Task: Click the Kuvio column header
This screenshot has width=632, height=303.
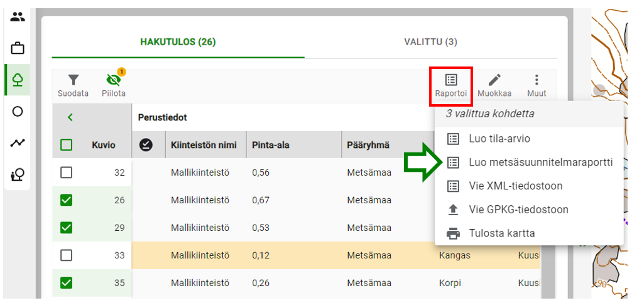Action: (x=104, y=145)
